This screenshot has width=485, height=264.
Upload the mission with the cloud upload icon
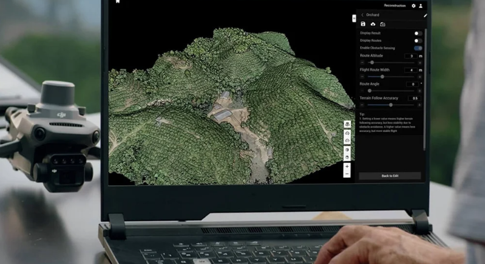(373, 24)
